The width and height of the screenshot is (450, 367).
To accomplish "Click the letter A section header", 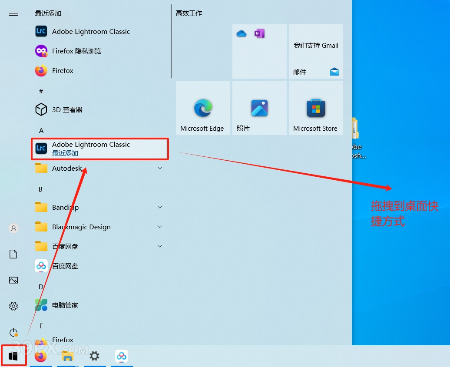I will point(41,131).
